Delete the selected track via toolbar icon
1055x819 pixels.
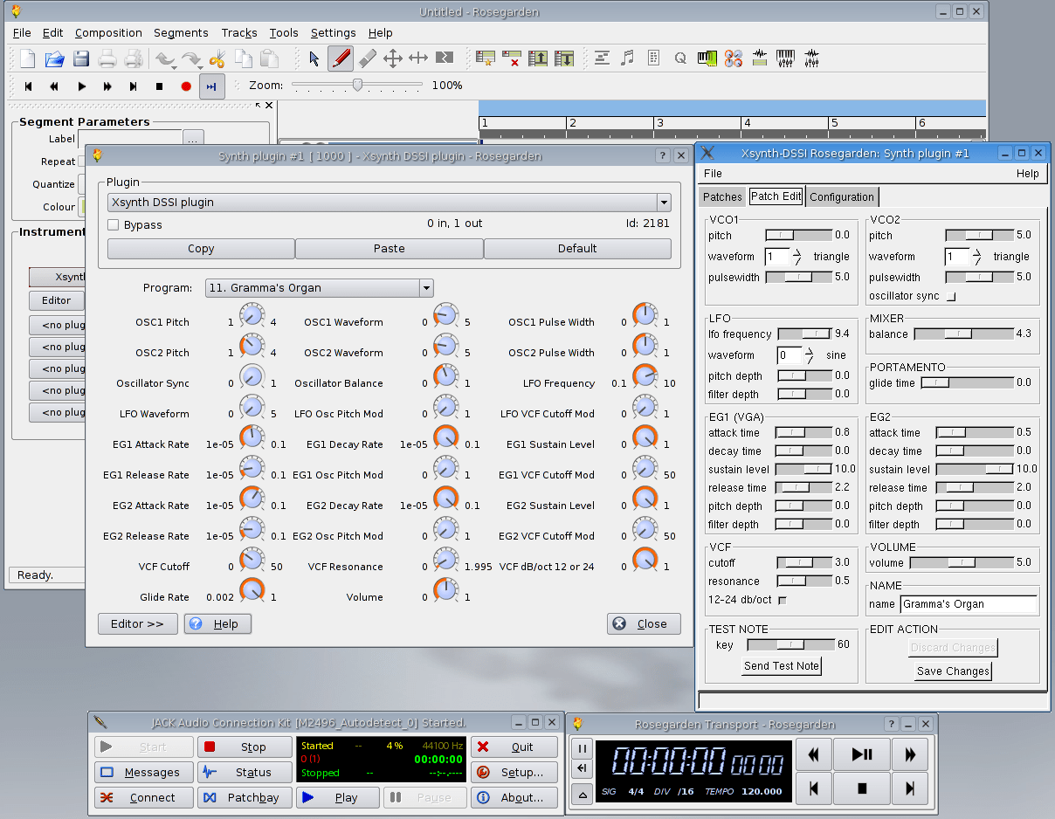pyautogui.click(x=512, y=58)
